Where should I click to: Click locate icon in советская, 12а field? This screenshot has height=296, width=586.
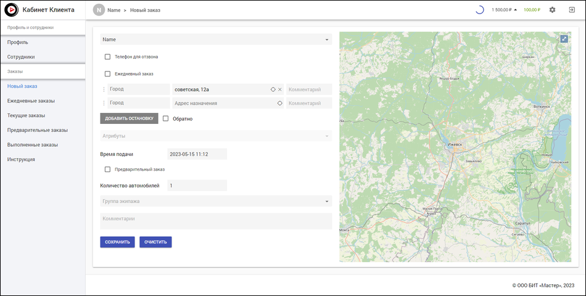click(x=273, y=89)
